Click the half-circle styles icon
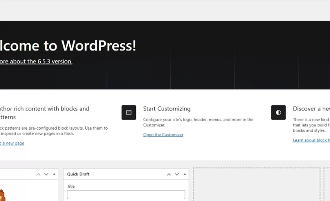 point(279,112)
